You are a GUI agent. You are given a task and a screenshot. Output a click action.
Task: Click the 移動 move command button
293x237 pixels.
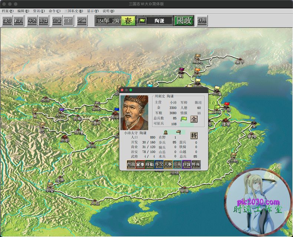[150, 164]
